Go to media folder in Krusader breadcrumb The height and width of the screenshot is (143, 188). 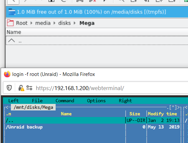[x=43, y=23]
